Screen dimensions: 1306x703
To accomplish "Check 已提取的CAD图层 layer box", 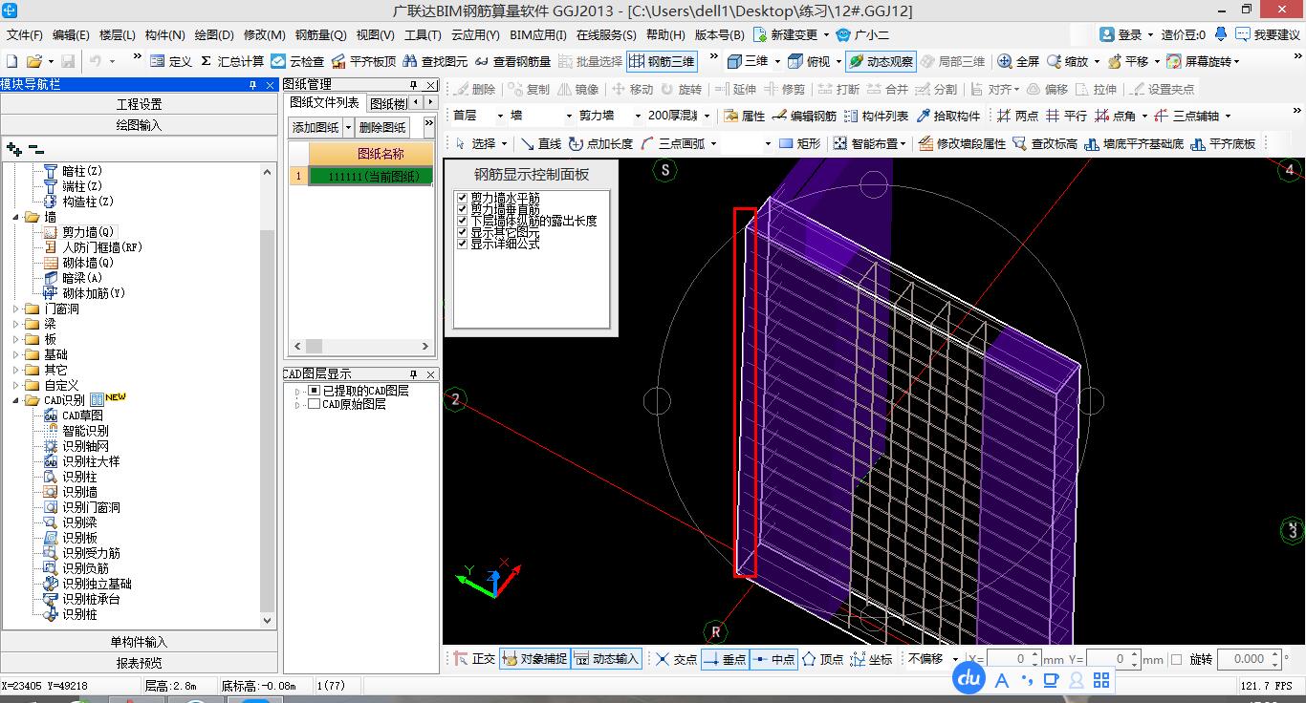I will (314, 391).
